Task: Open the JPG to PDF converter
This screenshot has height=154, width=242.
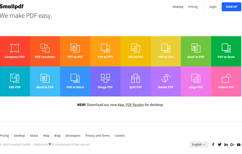Action: (x=135, y=51)
